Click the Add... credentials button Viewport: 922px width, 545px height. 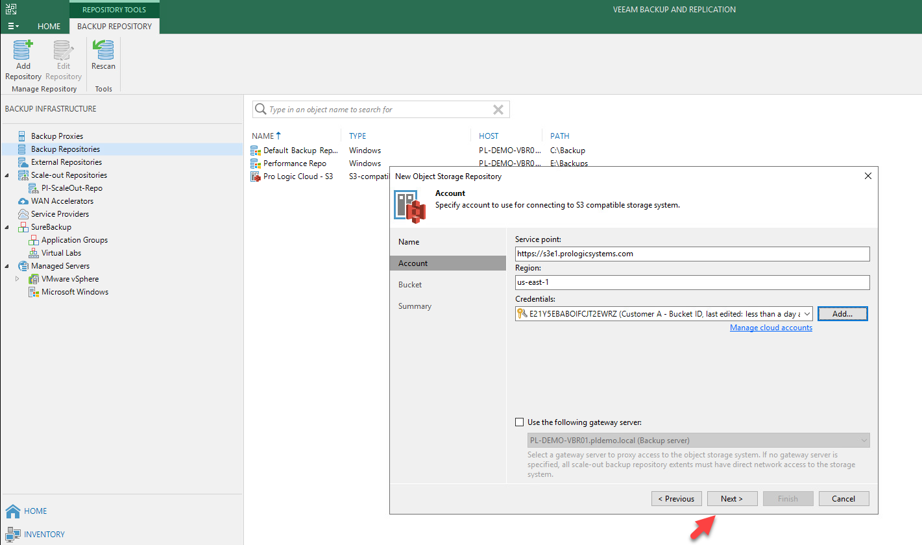click(842, 314)
